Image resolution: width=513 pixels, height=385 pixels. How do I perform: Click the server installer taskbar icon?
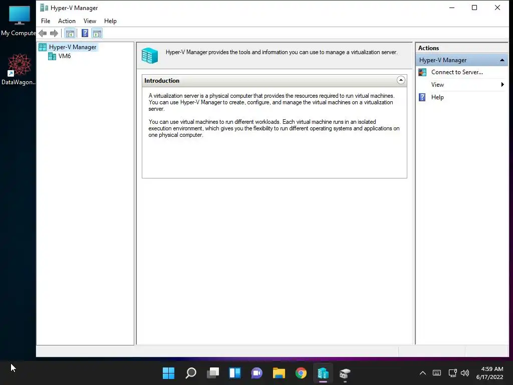(x=345, y=373)
